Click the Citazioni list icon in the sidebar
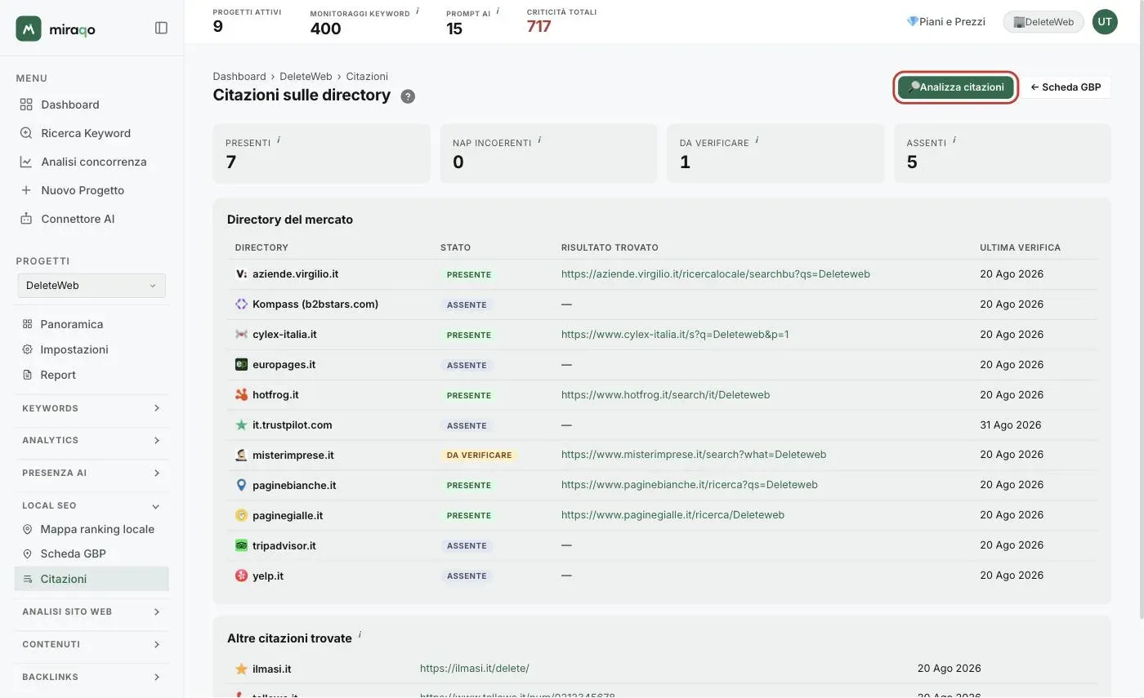Screen dimensions: 1144x698 tap(27, 579)
